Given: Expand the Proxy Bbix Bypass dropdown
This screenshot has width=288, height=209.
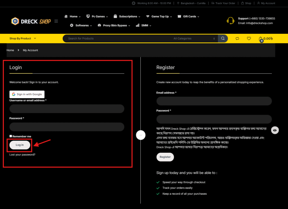Looking at the screenshot, I should coord(129,26).
